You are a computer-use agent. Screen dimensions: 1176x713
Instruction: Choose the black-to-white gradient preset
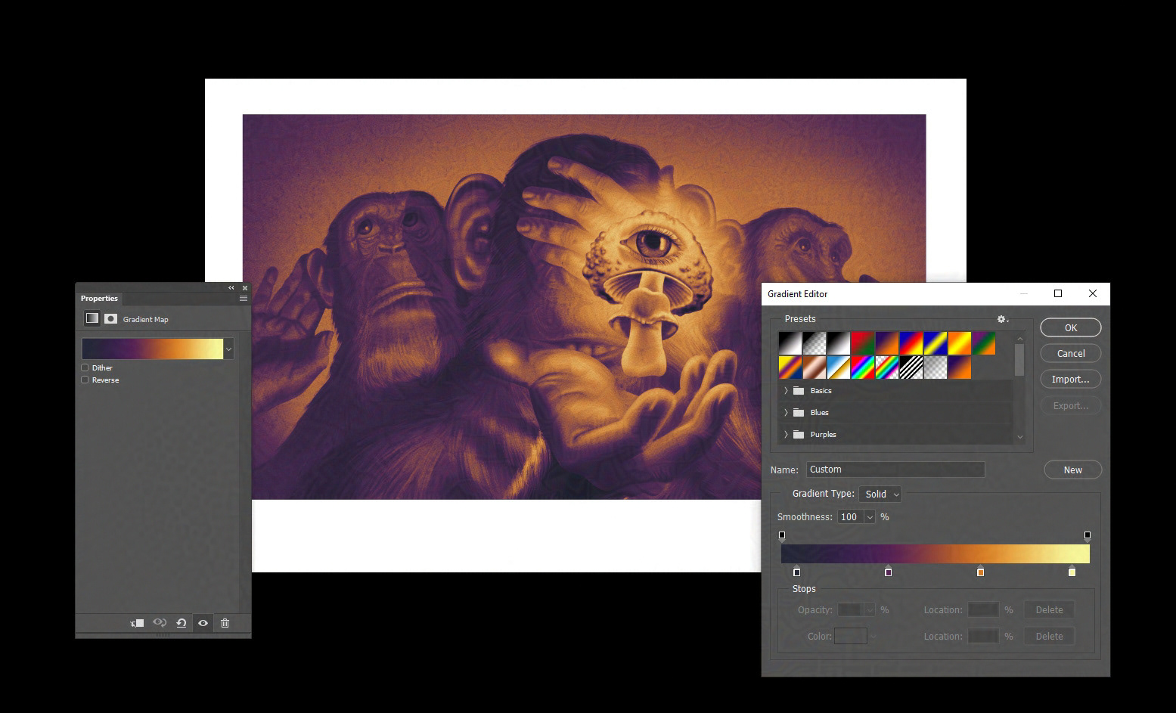[790, 343]
